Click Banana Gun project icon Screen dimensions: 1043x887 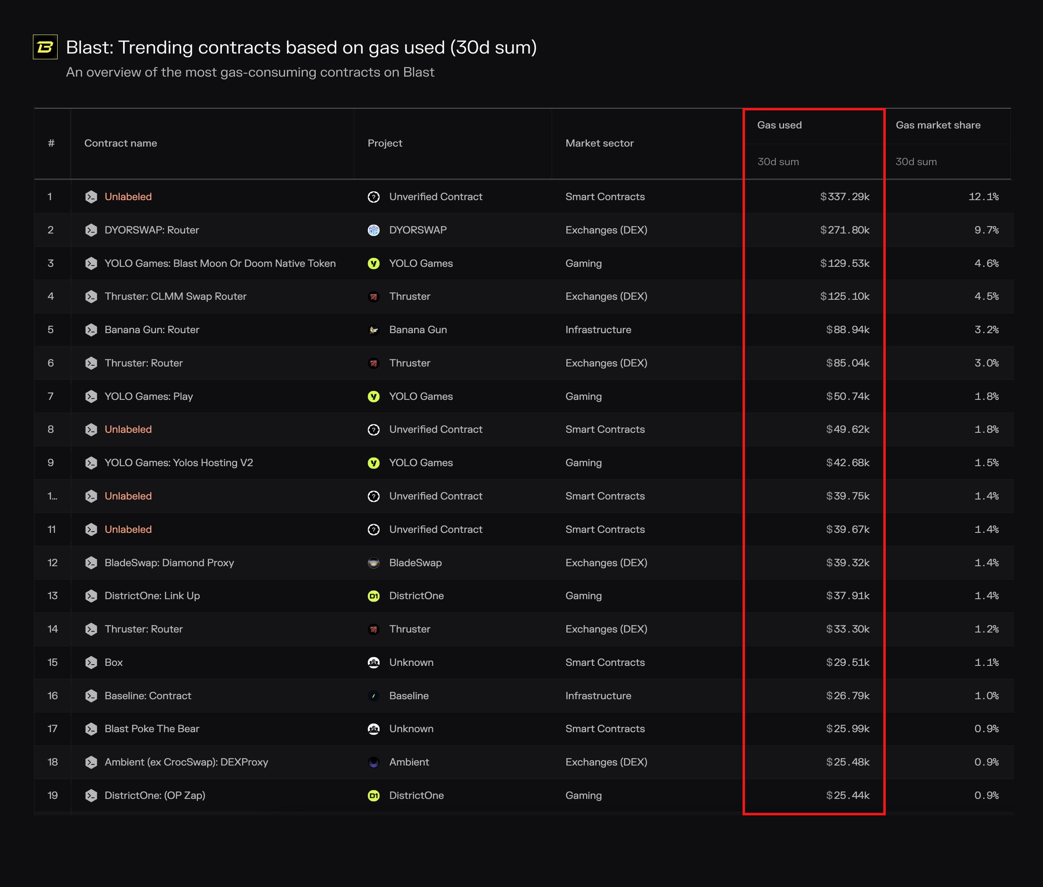point(373,330)
